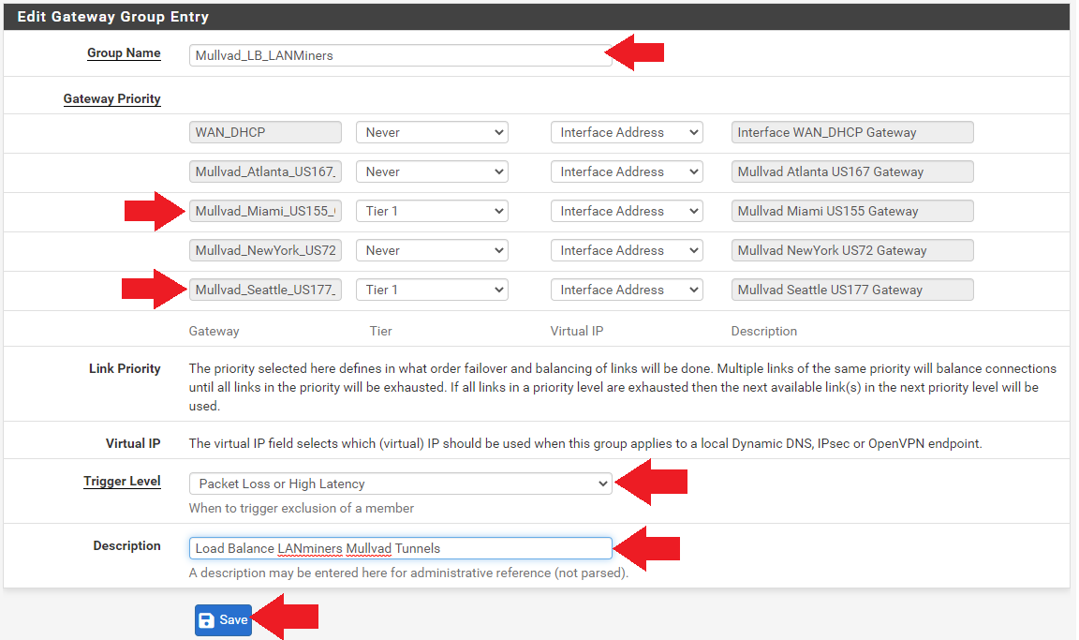Click 'Mullvad Seattle US177 Gateway' description field

852,290
